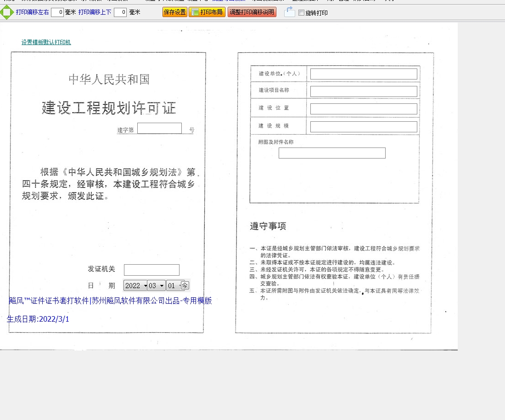Open 打印布局 print layout
The width and height of the screenshot is (505, 420).
[207, 12]
